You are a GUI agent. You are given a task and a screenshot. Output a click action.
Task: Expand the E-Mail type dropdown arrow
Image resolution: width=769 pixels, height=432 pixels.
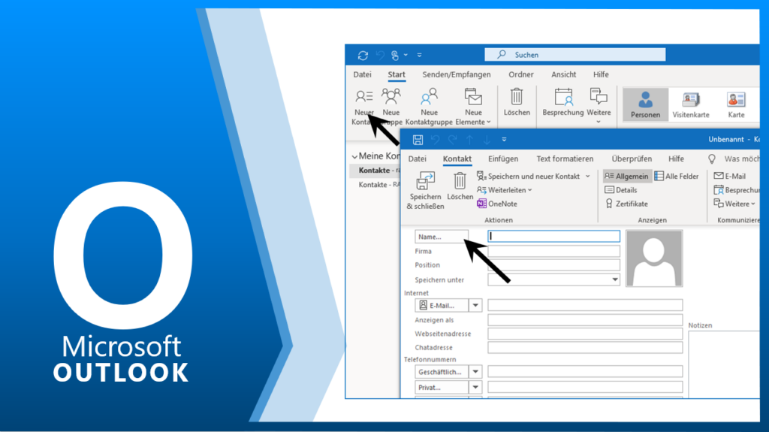[x=475, y=305]
